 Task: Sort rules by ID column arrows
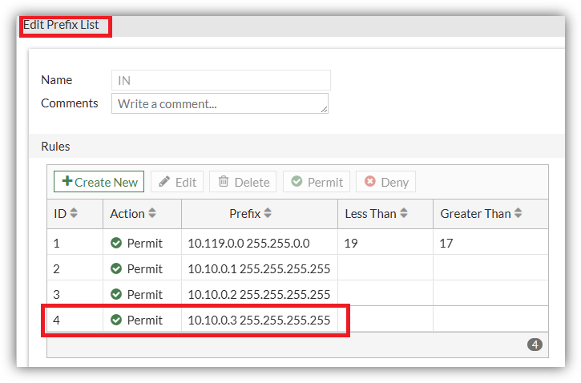point(74,213)
